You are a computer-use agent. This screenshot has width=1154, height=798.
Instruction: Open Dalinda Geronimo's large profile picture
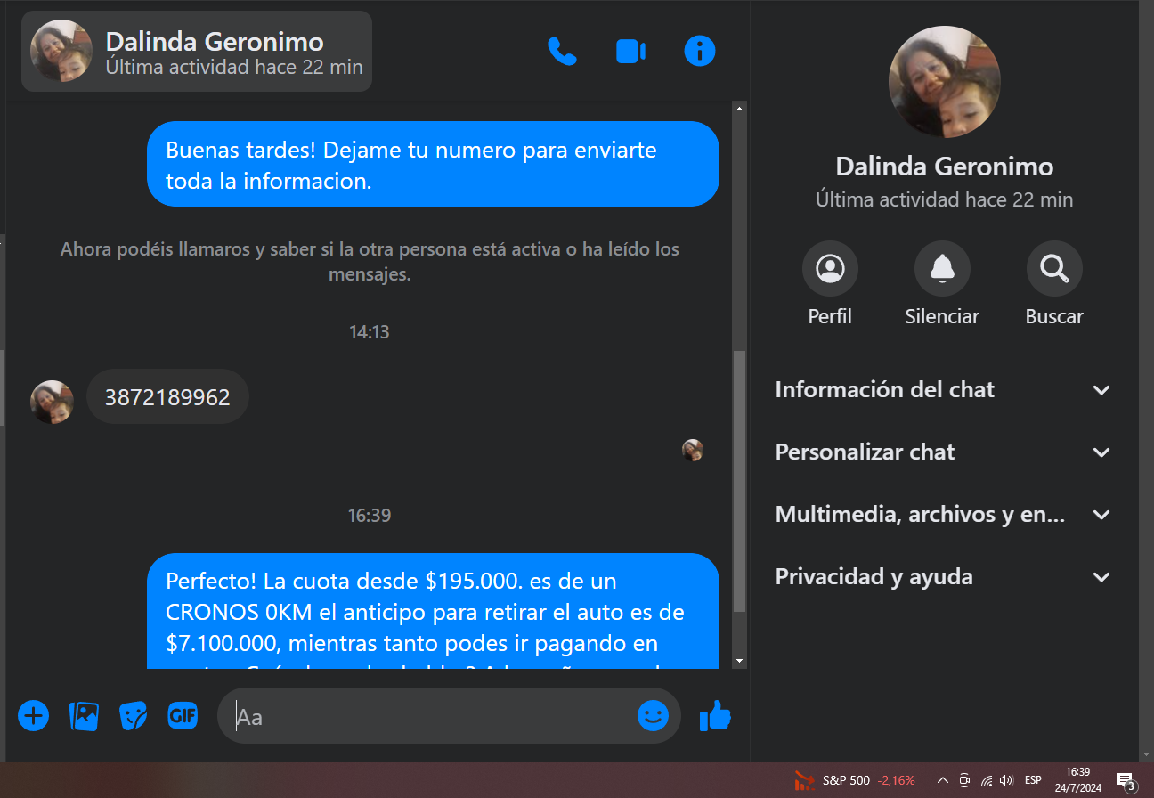click(944, 82)
